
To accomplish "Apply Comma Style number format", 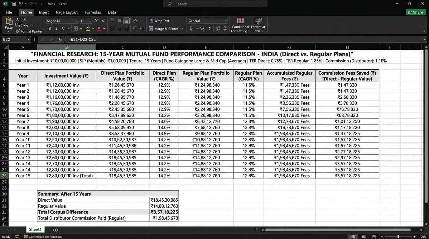I will pyautogui.click(x=209, y=29).
